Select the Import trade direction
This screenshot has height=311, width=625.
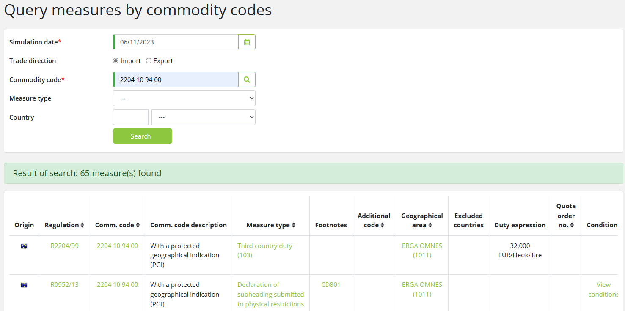116,61
